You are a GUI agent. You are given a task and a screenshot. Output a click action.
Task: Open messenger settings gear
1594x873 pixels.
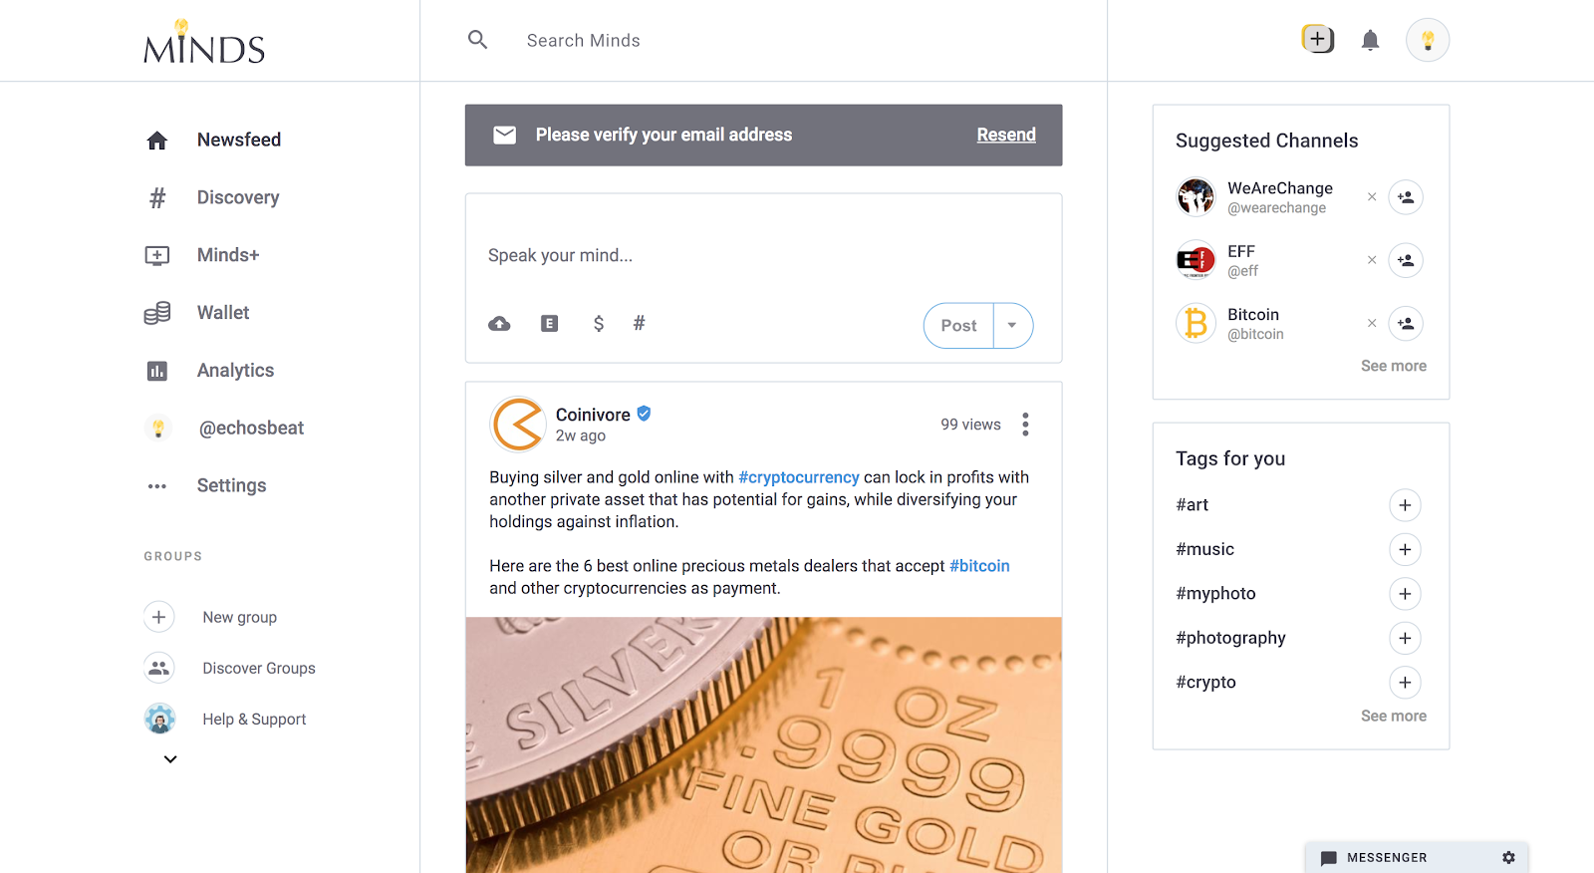(x=1508, y=857)
